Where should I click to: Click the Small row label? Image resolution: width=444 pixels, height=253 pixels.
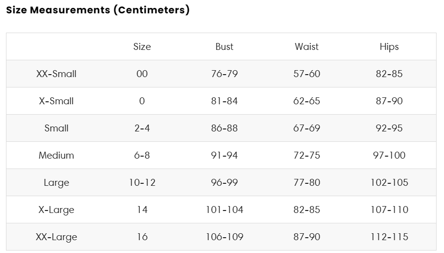coord(56,128)
